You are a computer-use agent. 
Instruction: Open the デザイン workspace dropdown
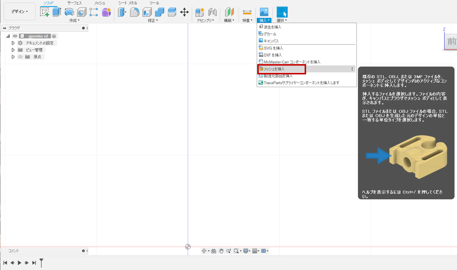pyautogui.click(x=19, y=12)
